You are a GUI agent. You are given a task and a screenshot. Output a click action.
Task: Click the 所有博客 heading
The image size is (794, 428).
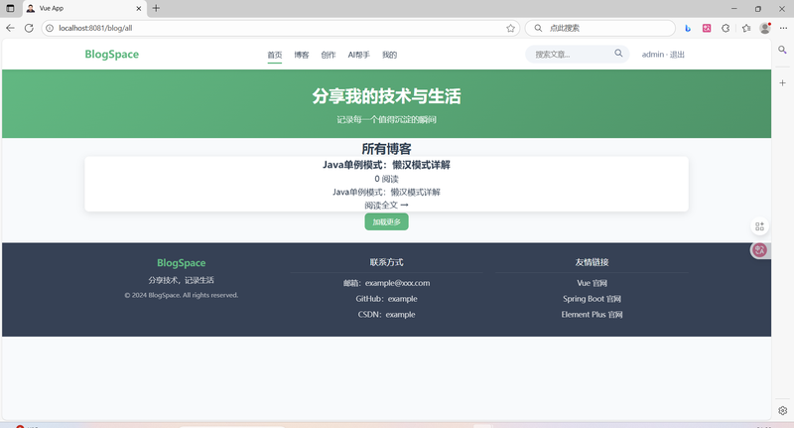[x=386, y=149]
